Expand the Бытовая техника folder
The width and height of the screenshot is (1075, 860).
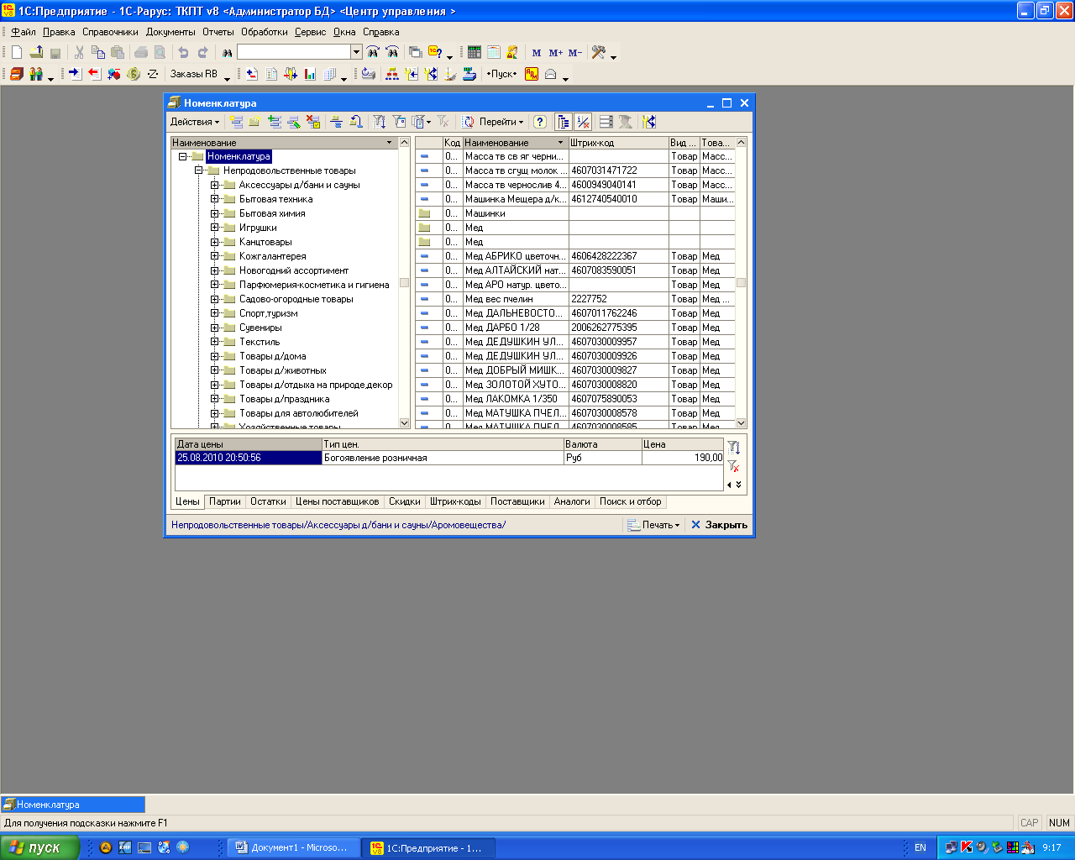click(214, 199)
